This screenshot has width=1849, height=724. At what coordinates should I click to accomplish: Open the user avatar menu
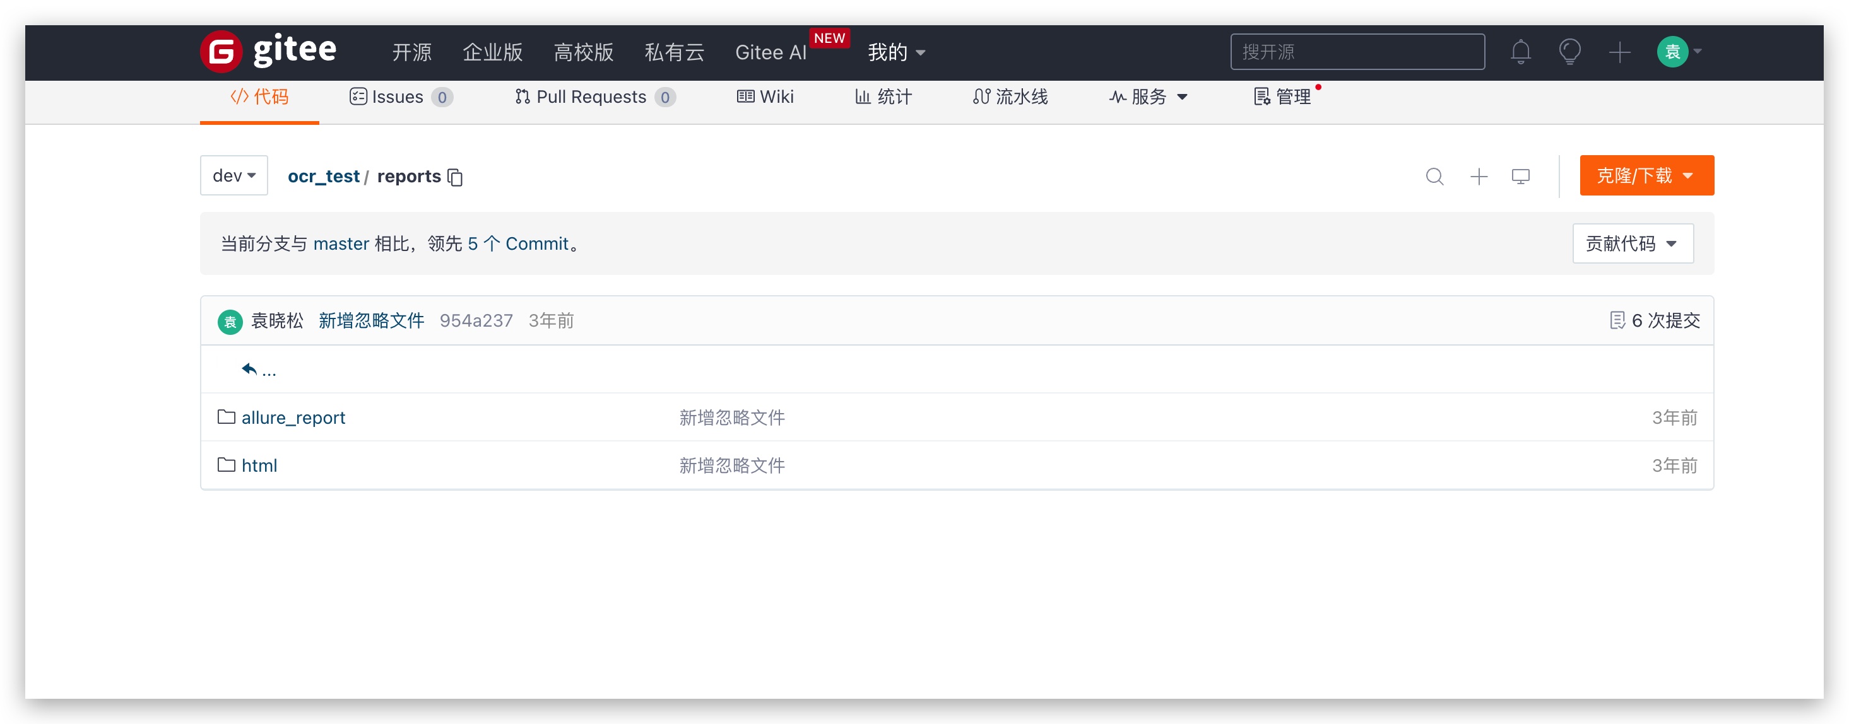pyautogui.click(x=1679, y=52)
